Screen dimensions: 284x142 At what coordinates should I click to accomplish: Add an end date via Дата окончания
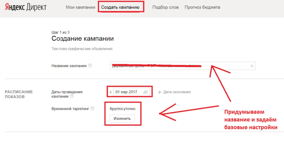(174, 92)
